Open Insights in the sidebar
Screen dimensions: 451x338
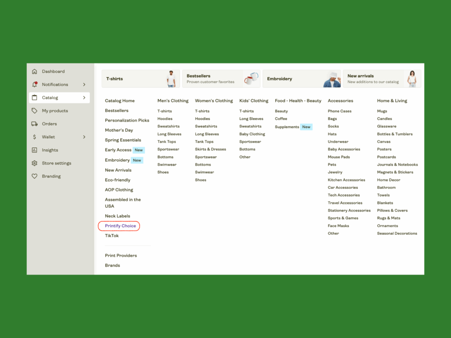click(x=50, y=150)
